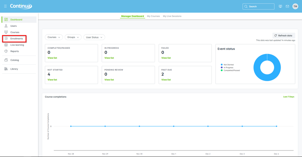This screenshot has width=302, height=157.
Task: Expand the Groups filter dropdown
Action: (73, 37)
